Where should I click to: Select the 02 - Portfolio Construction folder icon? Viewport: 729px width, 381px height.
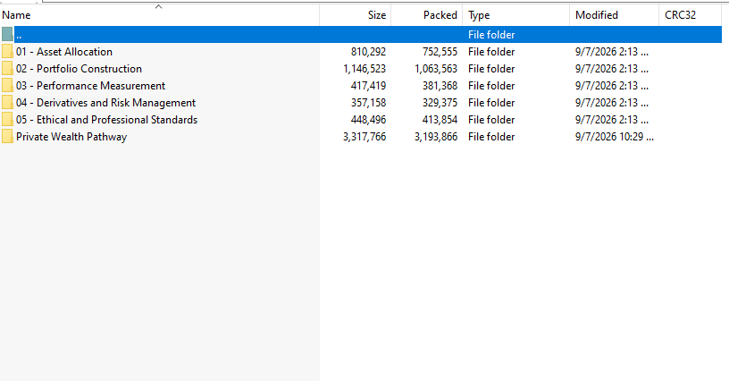(7, 69)
